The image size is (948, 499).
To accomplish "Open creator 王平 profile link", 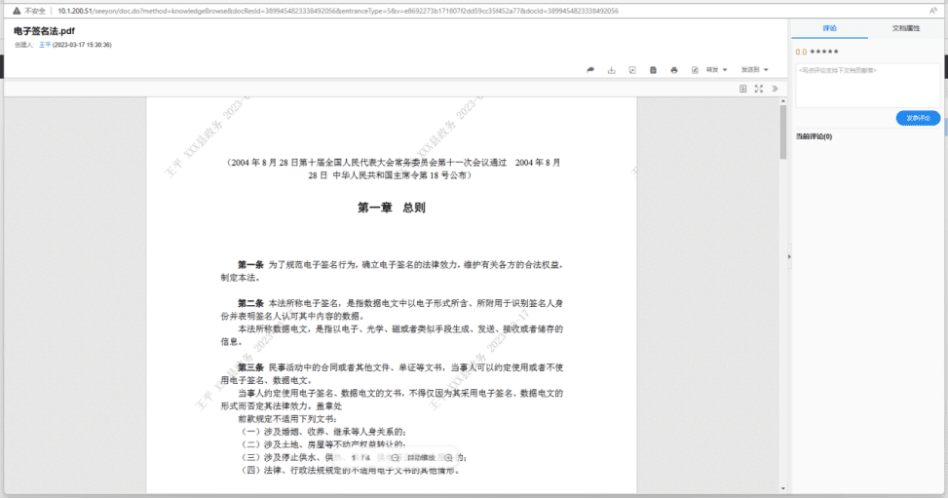I will (45, 45).
